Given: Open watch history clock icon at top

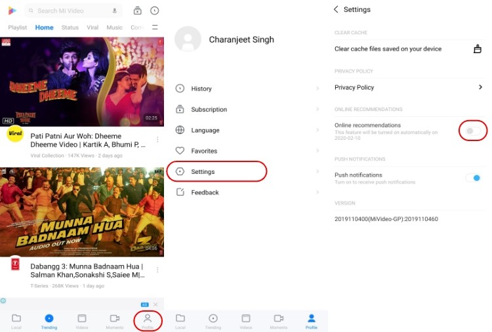Looking at the screenshot, I should [x=154, y=10].
